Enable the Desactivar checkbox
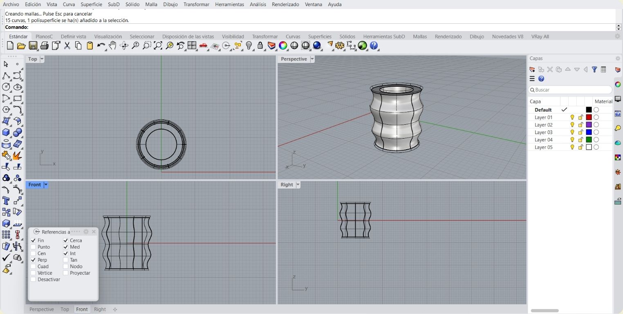Viewport: 623px width, 314px height. [x=34, y=280]
